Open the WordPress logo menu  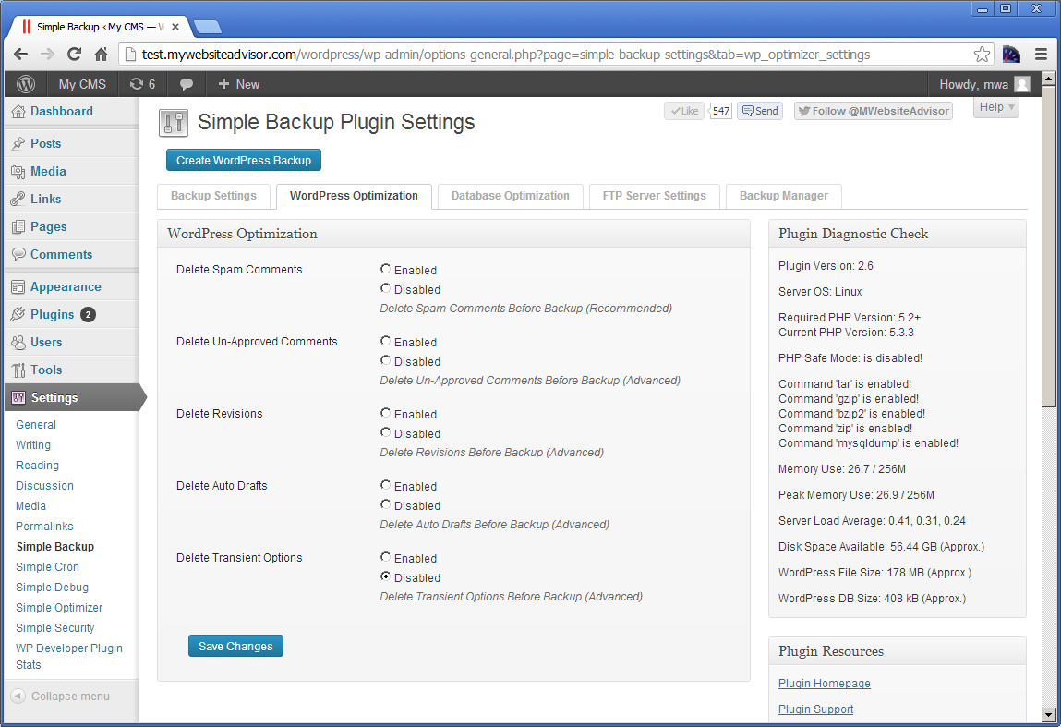pyautogui.click(x=26, y=84)
